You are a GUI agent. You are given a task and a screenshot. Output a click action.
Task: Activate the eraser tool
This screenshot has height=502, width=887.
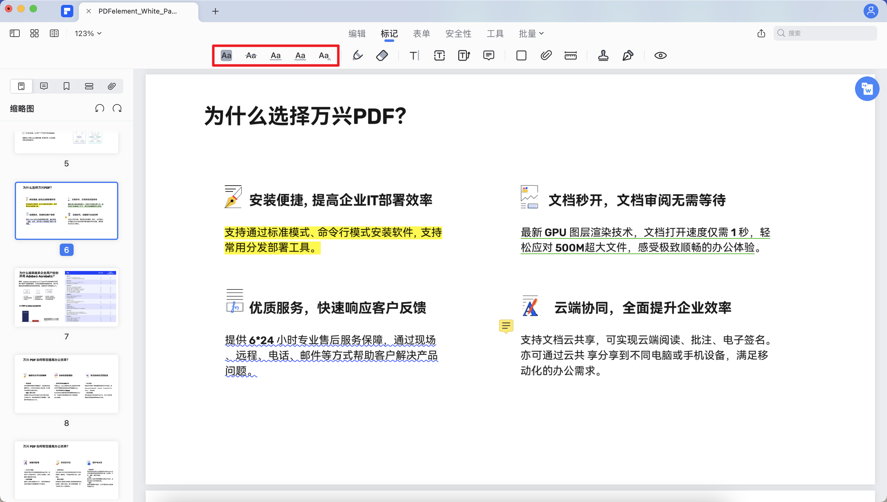(x=383, y=55)
